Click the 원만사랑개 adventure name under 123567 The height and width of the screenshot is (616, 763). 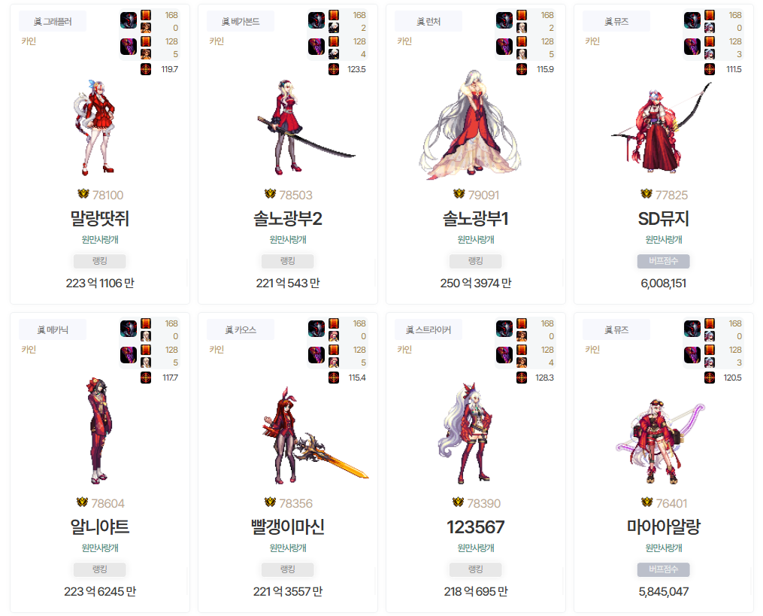pyautogui.click(x=475, y=548)
